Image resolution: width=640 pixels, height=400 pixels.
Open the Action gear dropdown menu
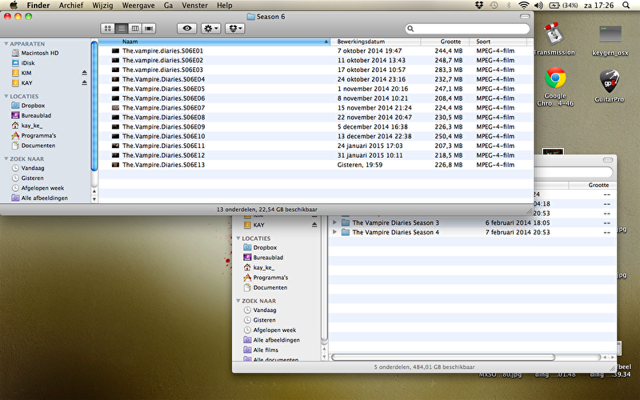[212, 28]
